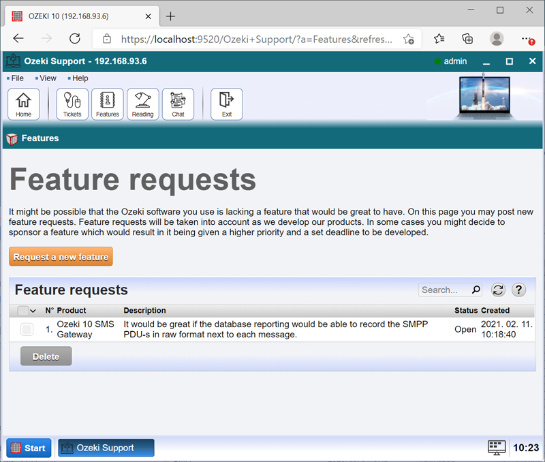
Task: Open the Reading toolbar icon
Action: (x=142, y=104)
